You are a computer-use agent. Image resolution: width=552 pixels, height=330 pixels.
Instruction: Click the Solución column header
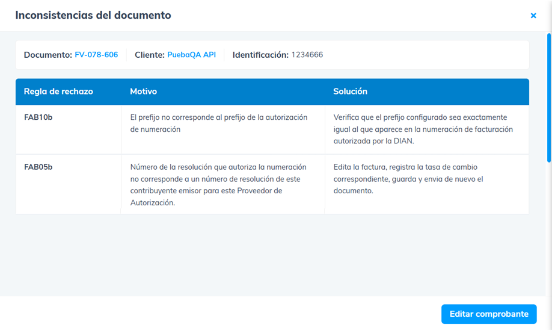click(x=350, y=92)
